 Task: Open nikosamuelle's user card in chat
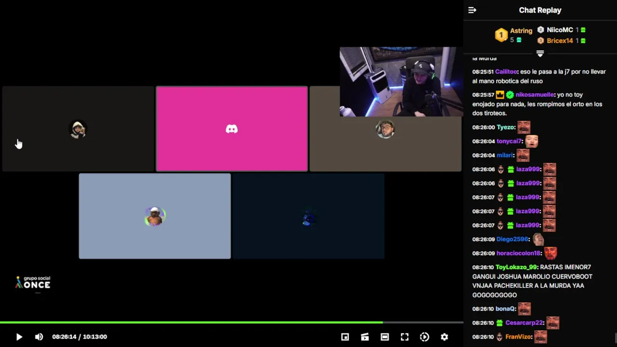[x=535, y=95]
